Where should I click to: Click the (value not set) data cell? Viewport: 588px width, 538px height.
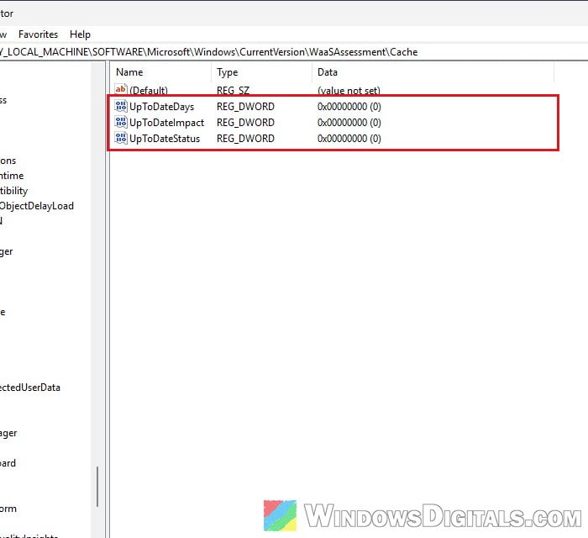[349, 91]
